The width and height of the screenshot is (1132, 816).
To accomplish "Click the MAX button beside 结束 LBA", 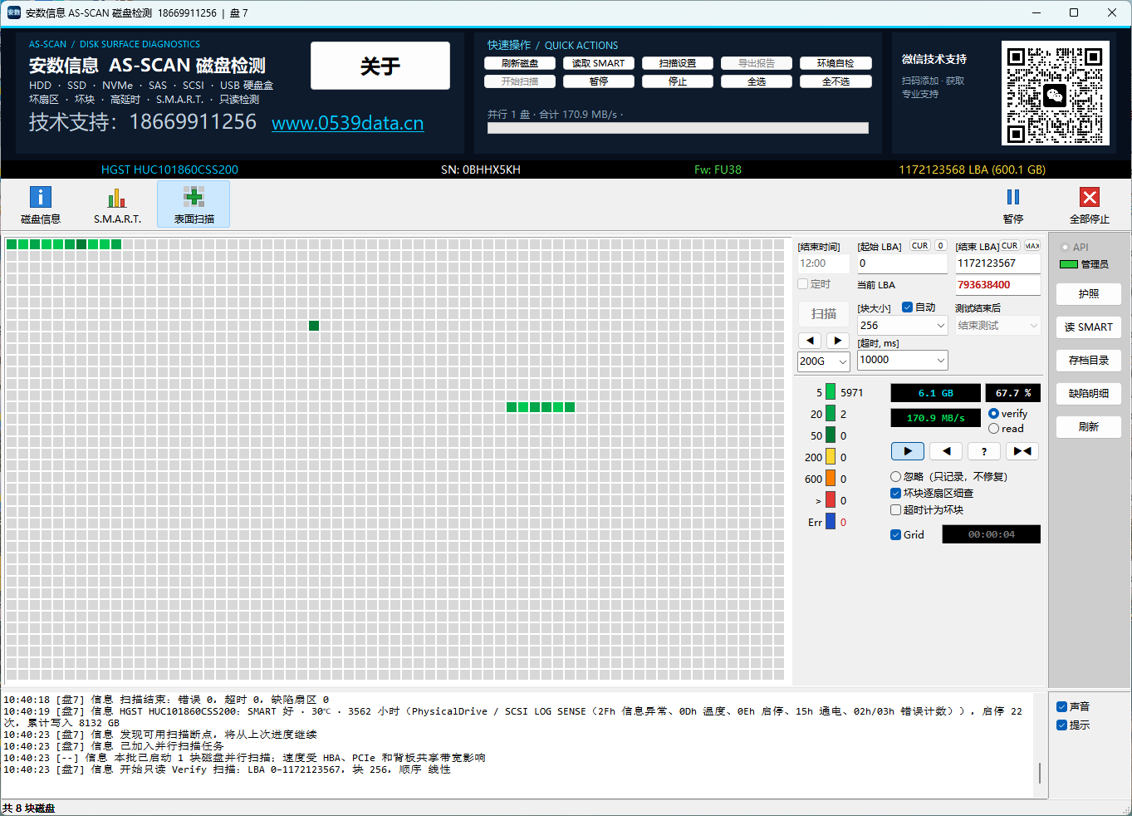I will 1032,246.
